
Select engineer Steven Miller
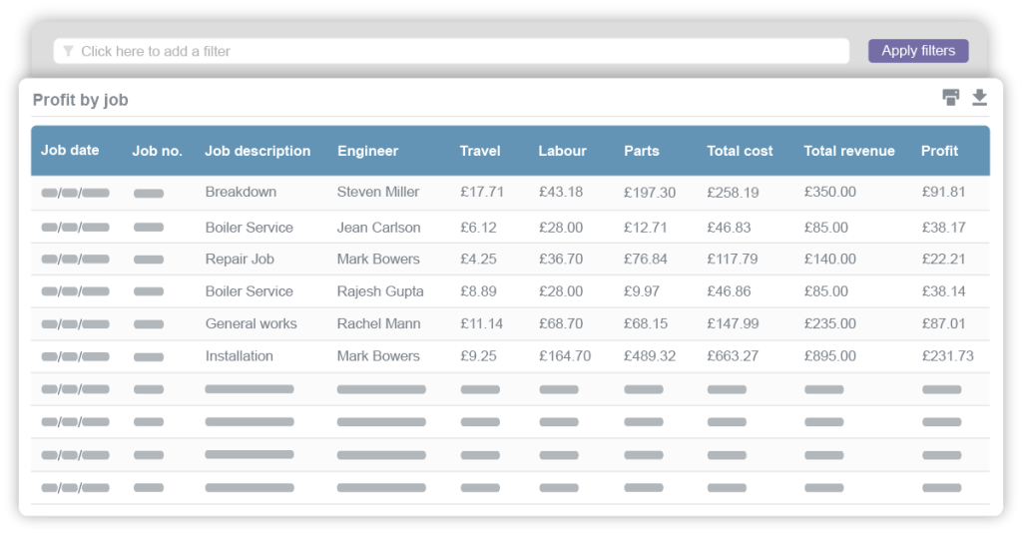pyautogui.click(x=378, y=193)
